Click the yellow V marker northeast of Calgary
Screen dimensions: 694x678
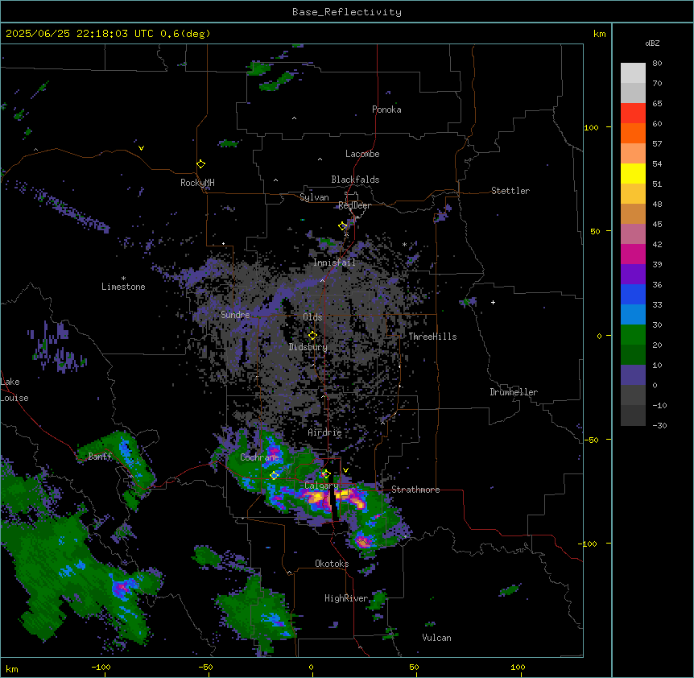345,470
